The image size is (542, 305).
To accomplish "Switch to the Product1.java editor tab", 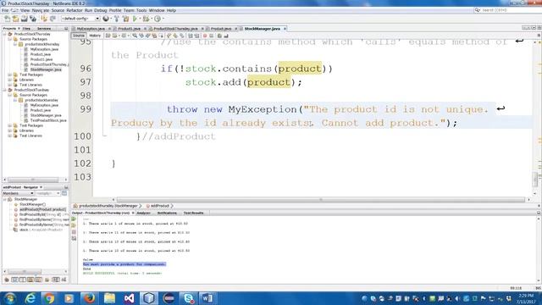I will coord(129,29).
